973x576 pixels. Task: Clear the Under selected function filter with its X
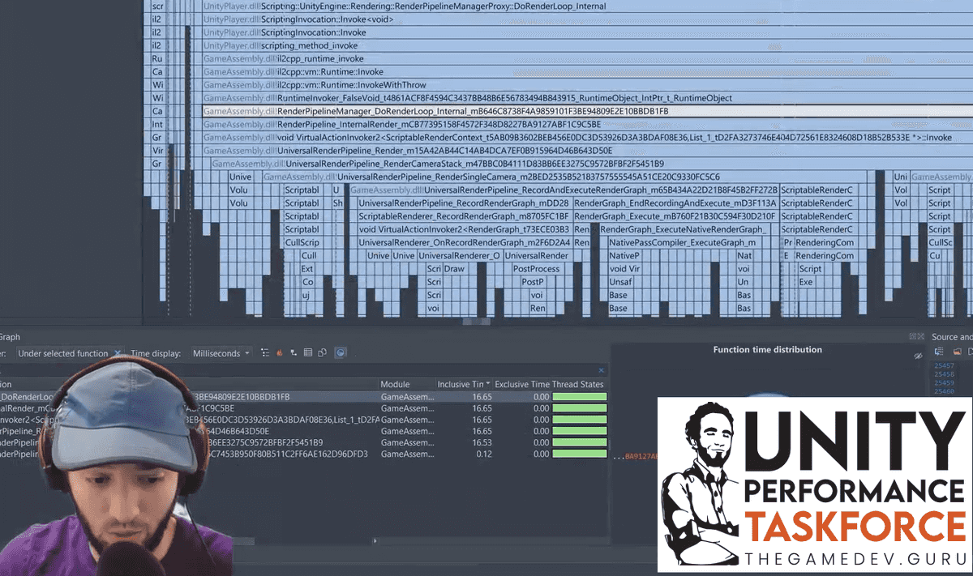point(117,353)
